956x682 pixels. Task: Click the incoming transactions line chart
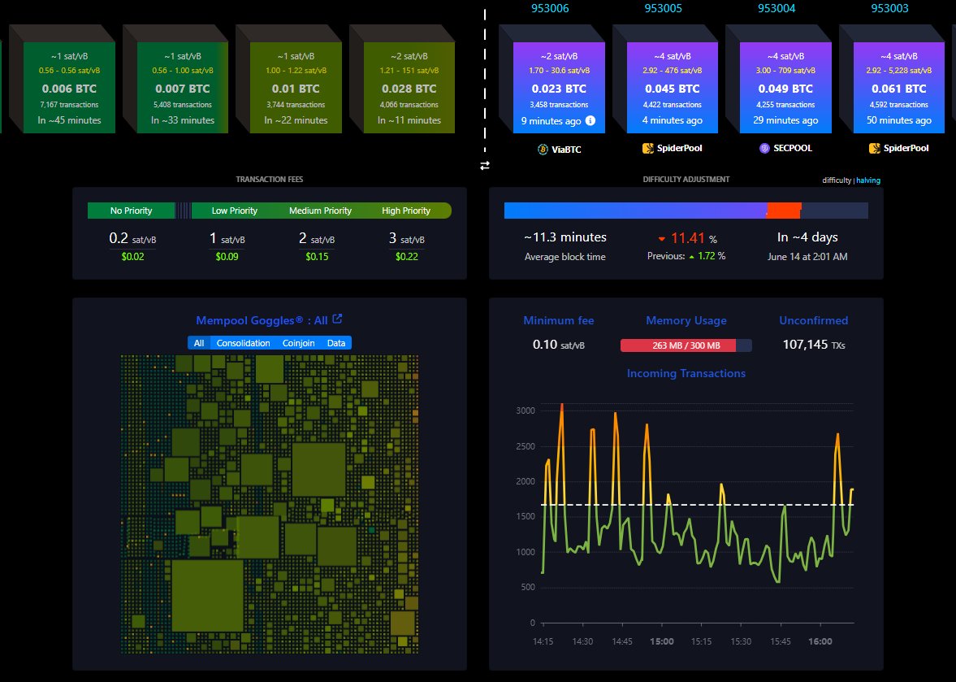coord(697,513)
